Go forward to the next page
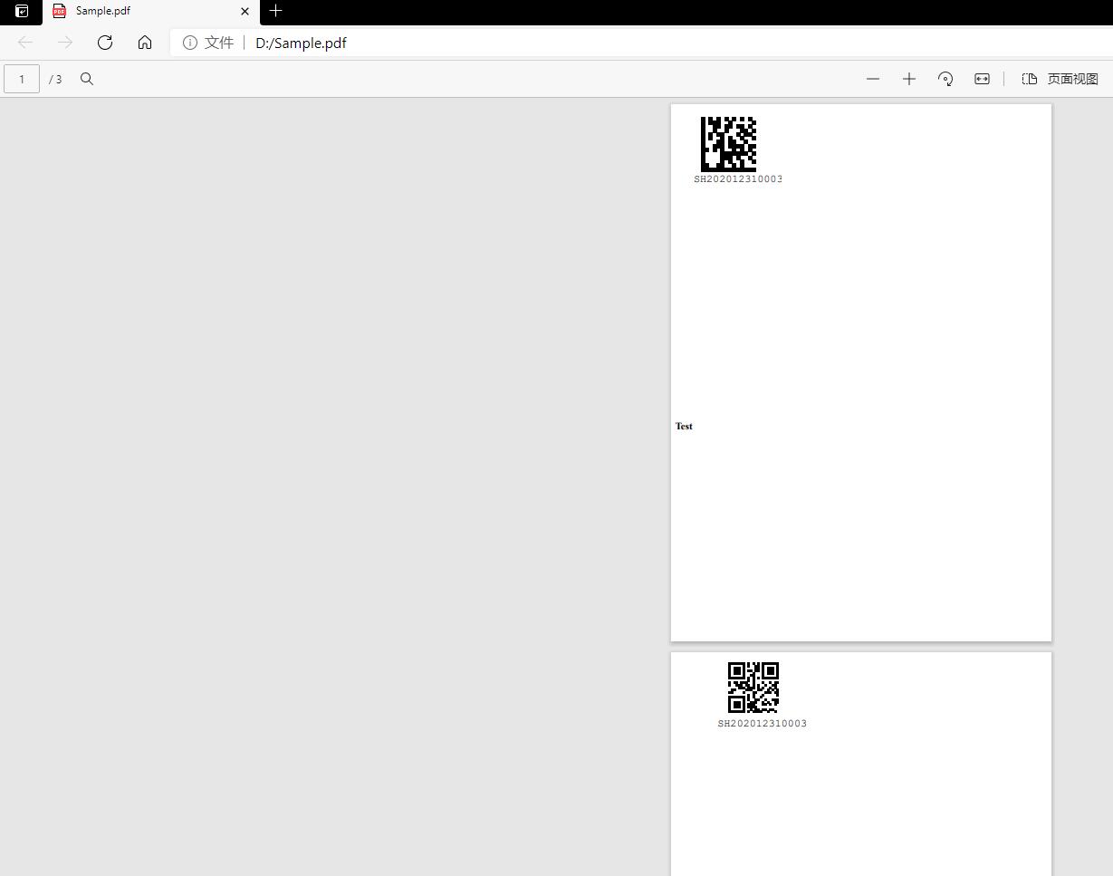 point(65,43)
